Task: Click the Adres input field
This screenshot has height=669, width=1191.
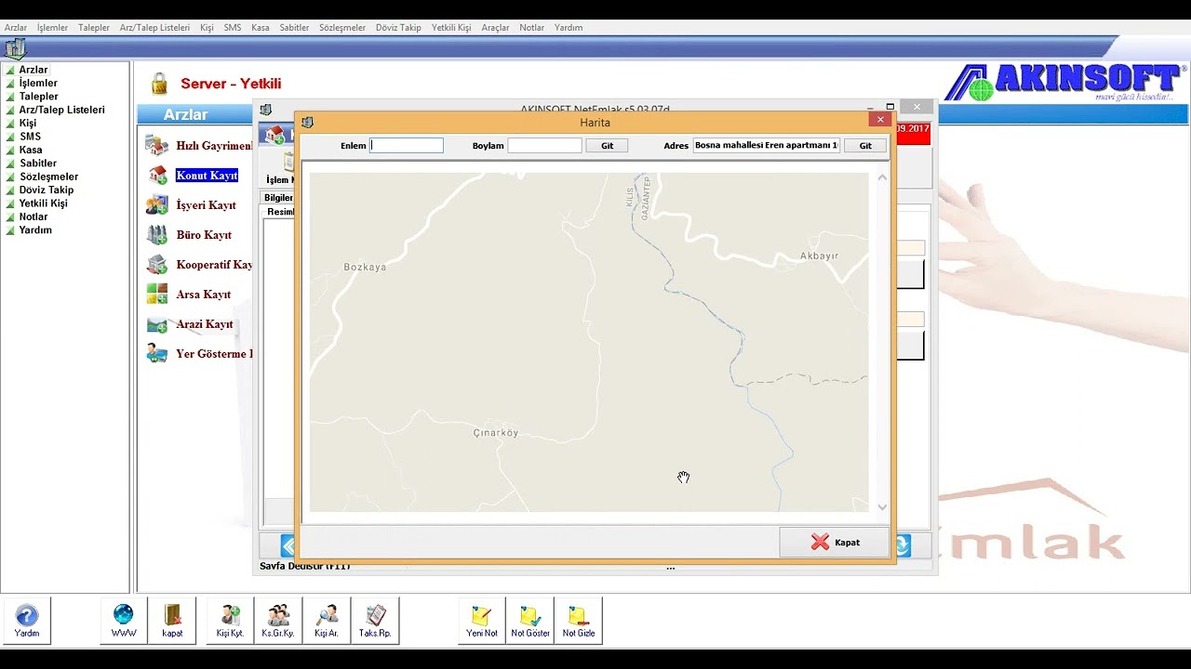Action: (767, 146)
